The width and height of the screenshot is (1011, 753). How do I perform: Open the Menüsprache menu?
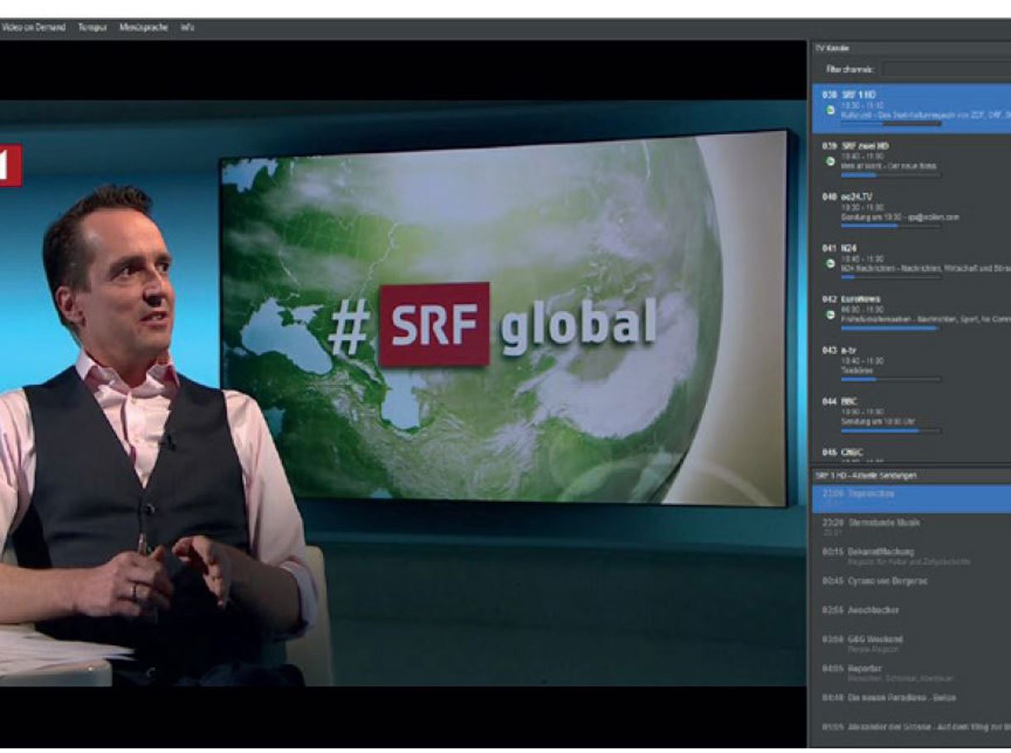144,27
